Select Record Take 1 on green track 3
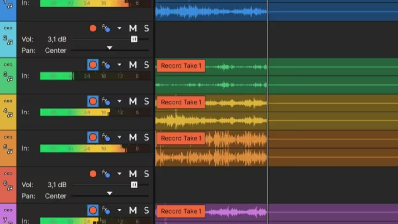 pyautogui.click(x=181, y=66)
